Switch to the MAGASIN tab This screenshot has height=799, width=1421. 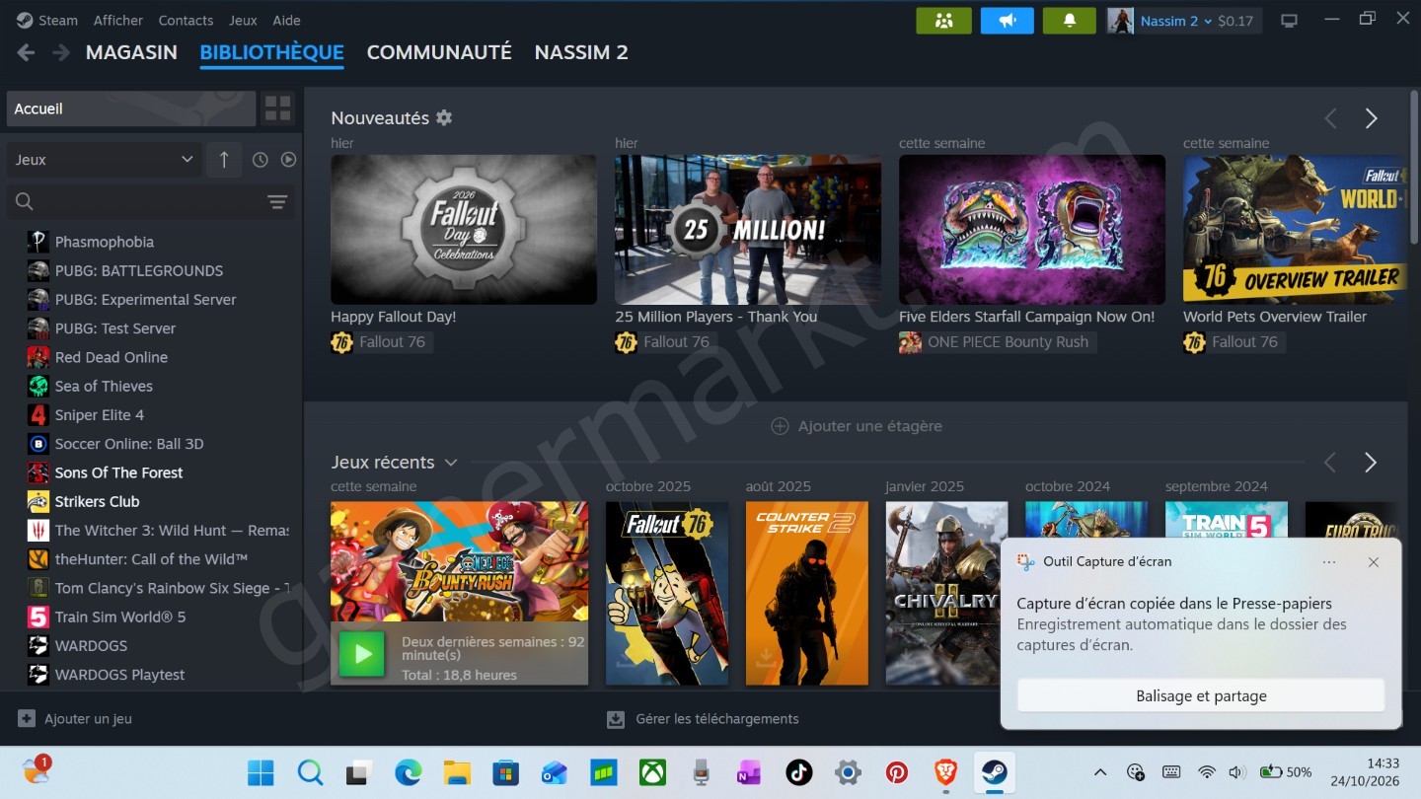pos(131,52)
